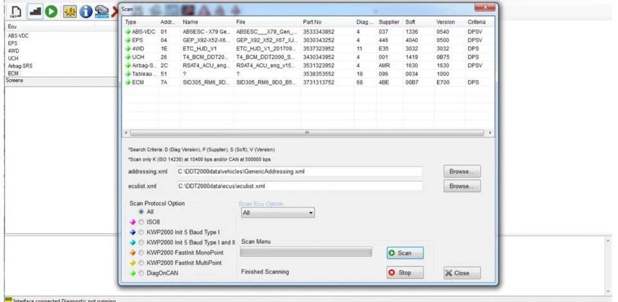Sort by the Supplier column header

[389, 22]
